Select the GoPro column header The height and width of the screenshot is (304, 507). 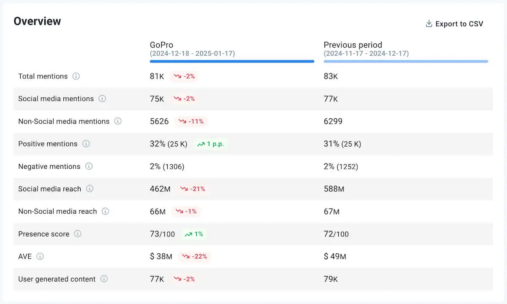(162, 45)
